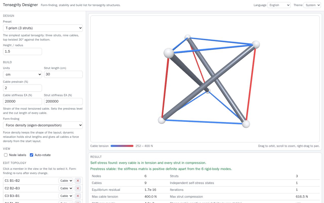Remove member C2 B2–B3 with its red X
Screen dimensions: 324x203
pyautogui.click(x=78, y=188)
